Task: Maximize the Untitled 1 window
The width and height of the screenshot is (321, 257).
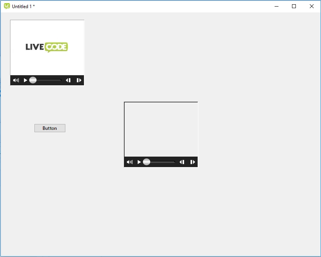Action: pos(294,6)
